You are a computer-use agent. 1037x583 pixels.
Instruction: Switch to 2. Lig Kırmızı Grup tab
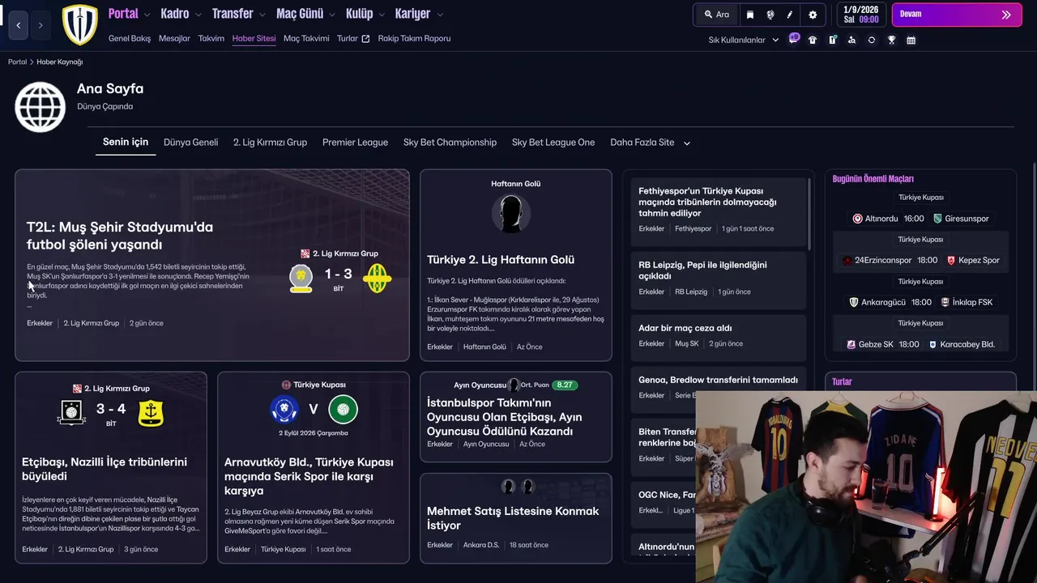click(x=270, y=143)
